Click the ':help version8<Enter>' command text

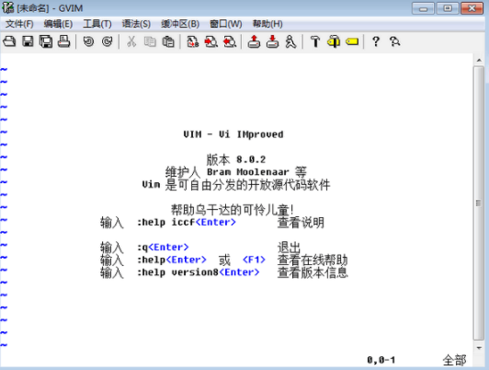pos(199,272)
